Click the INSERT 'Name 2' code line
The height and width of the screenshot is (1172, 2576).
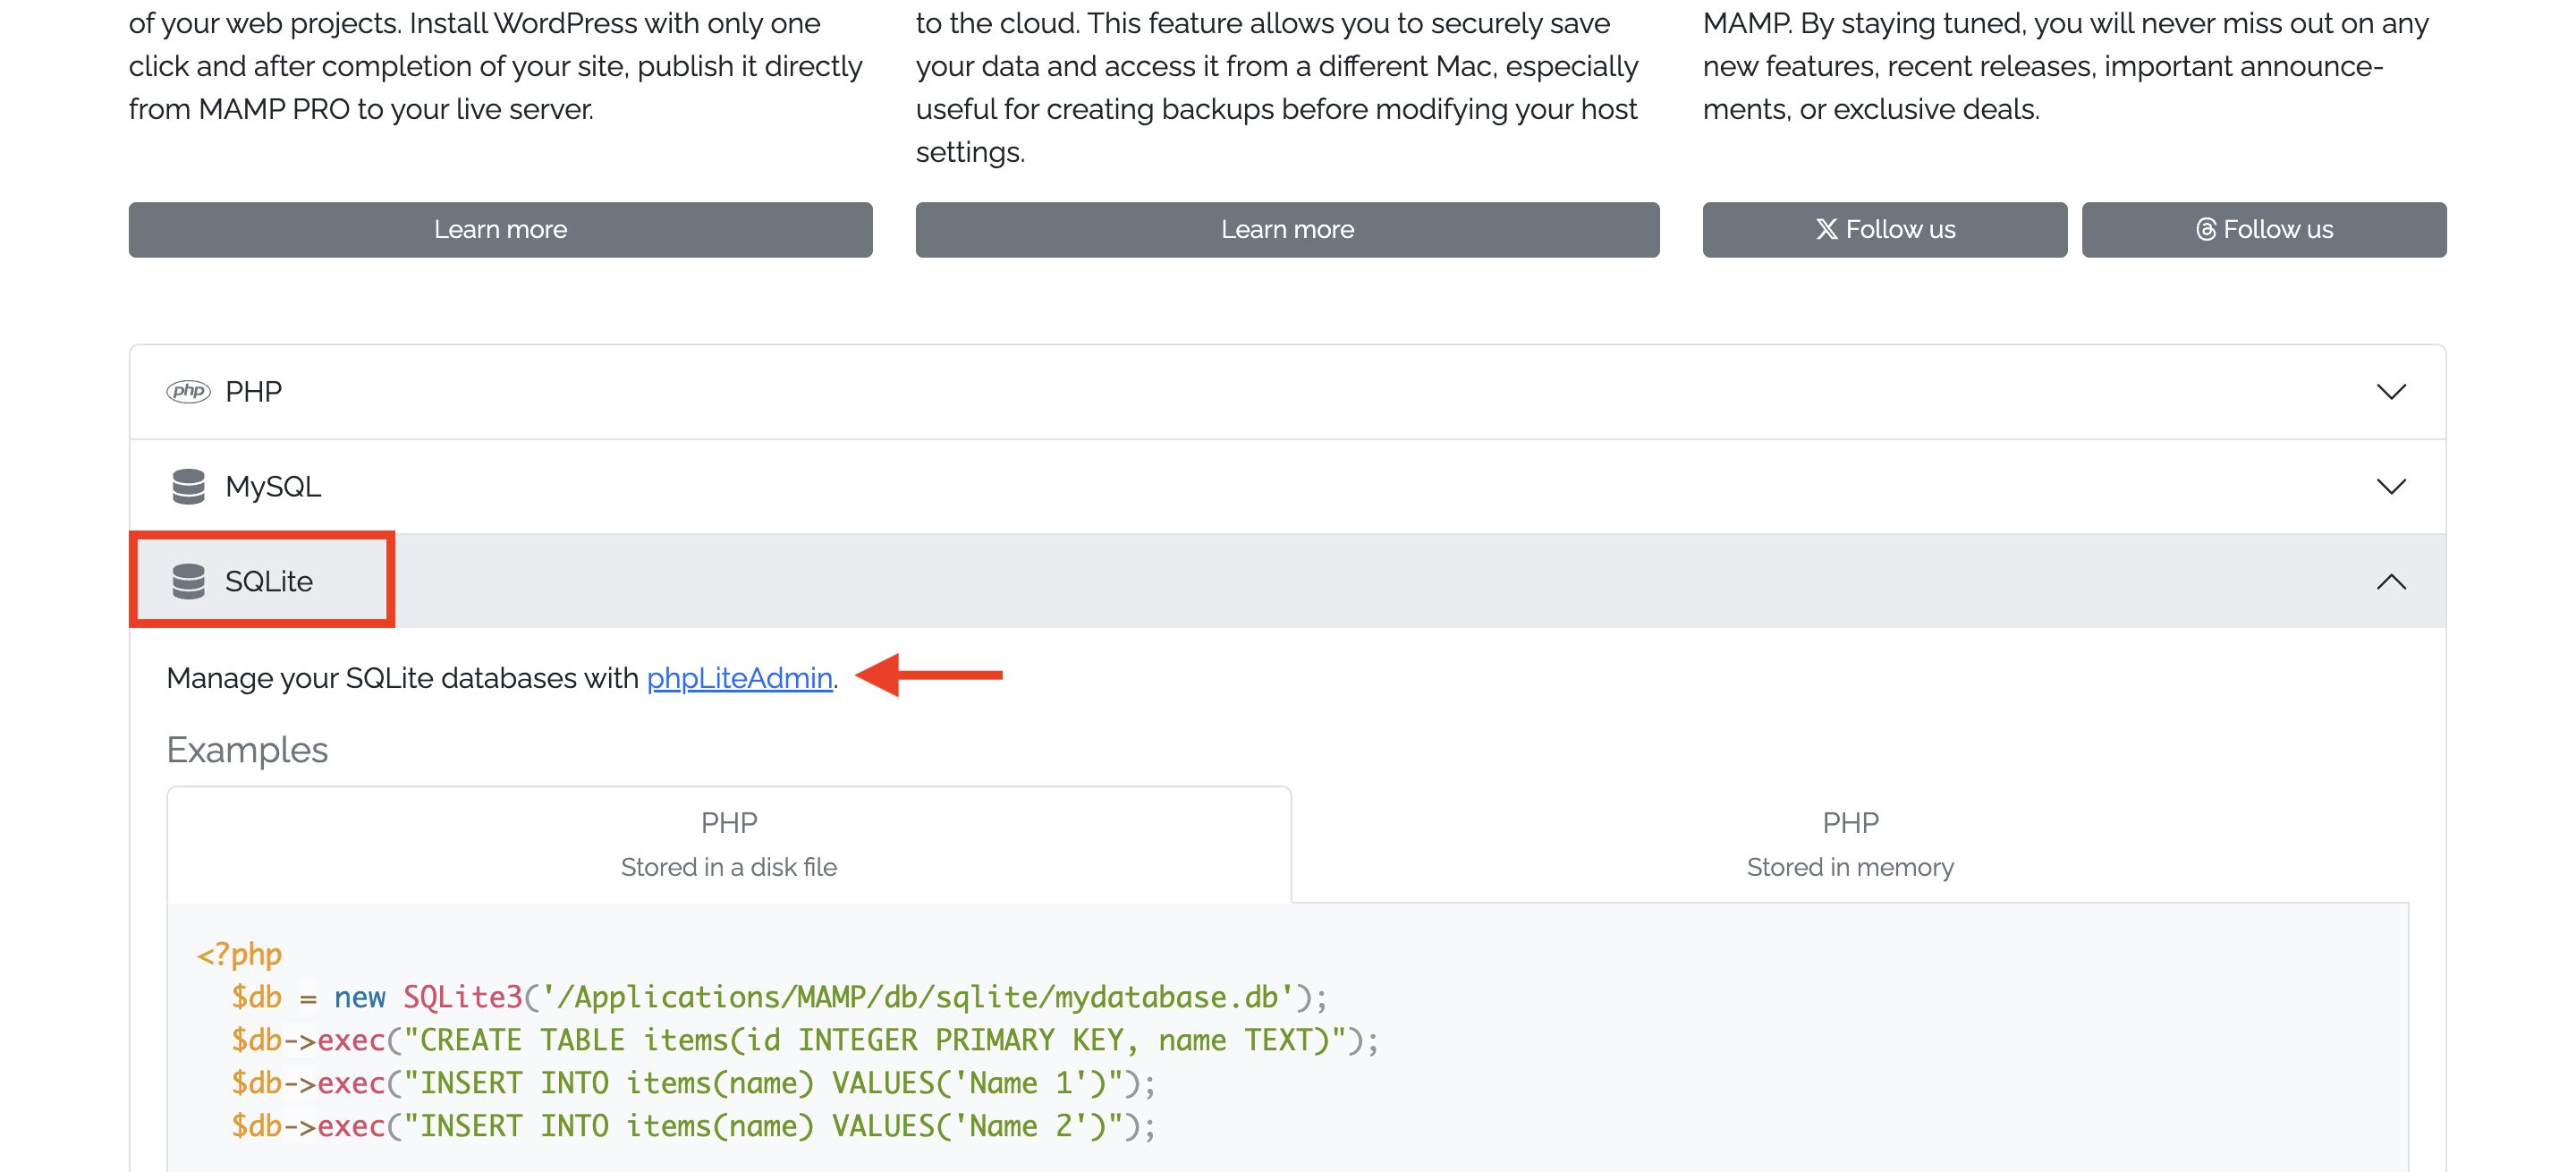point(693,1126)
